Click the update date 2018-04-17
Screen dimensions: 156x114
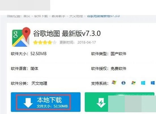(87, 42)
